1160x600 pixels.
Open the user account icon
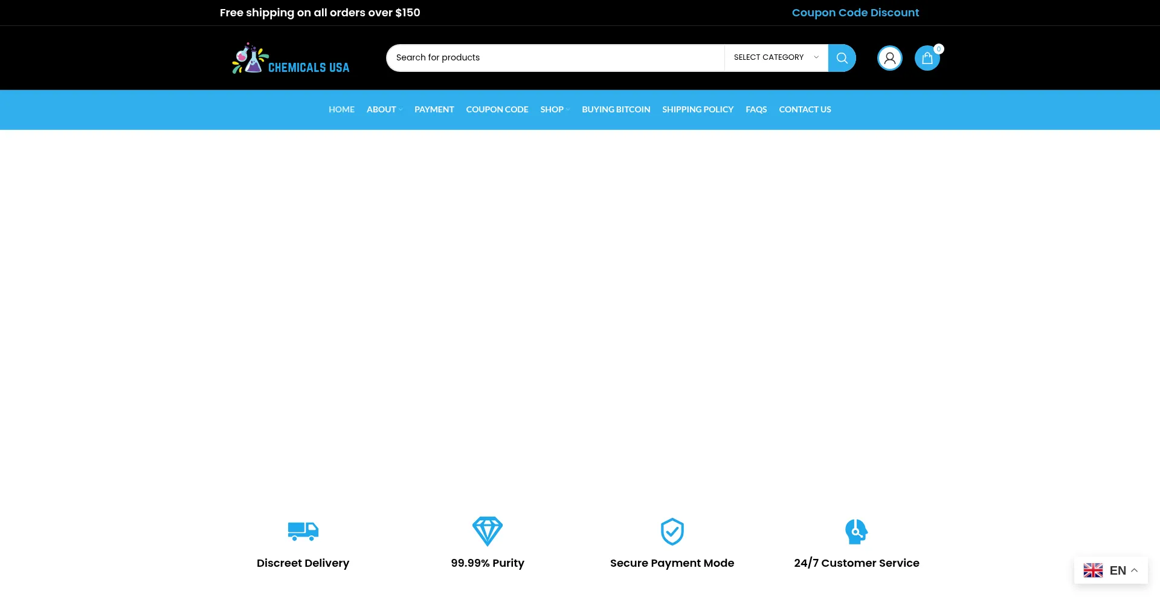coord(889,58)
